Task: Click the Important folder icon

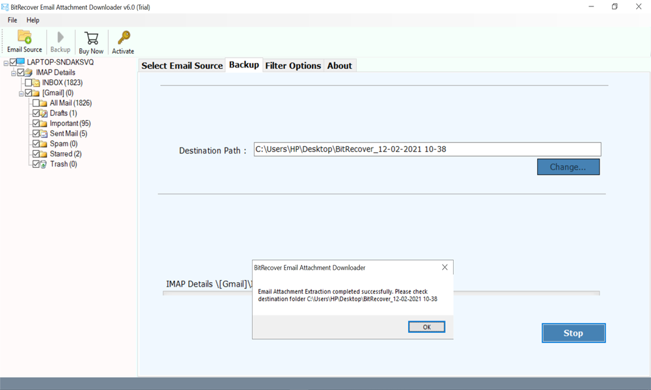Action: [x=44, y=123]
